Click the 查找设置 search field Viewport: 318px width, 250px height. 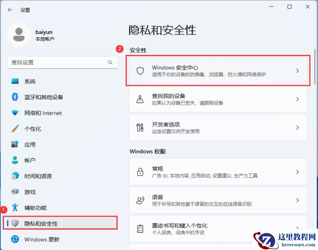[62, 62]
